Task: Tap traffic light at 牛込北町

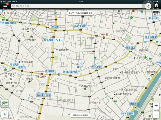Action: (x=97, y=71)
